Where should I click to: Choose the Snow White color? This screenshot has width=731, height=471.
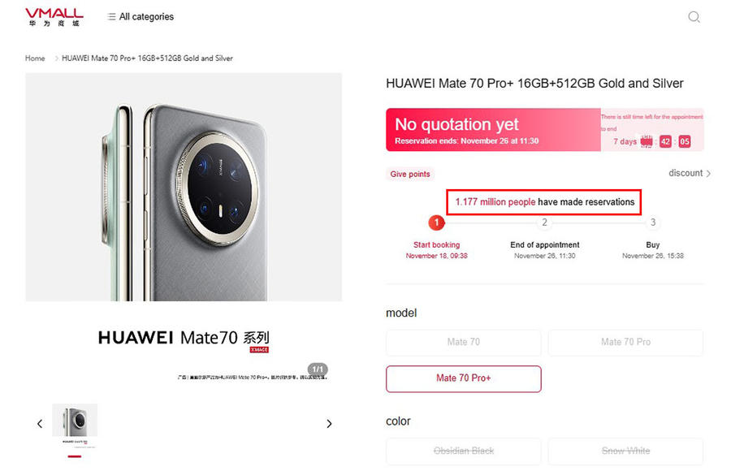pos(625,451)
